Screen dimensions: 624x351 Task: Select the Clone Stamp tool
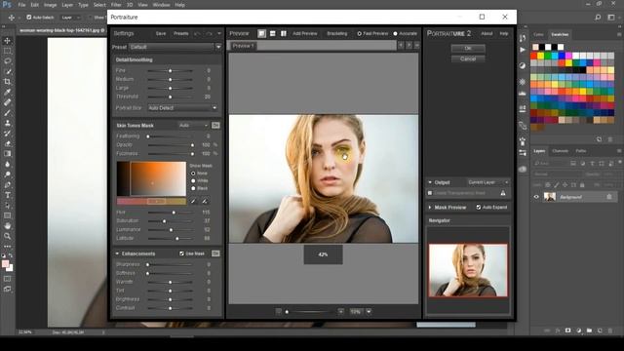click(7, 123)
